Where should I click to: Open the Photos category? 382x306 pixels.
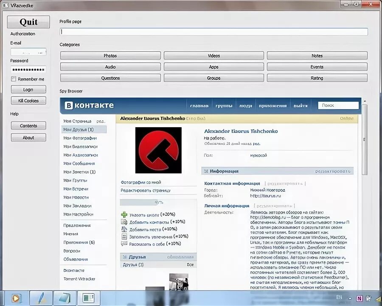(x=110, y=56)
